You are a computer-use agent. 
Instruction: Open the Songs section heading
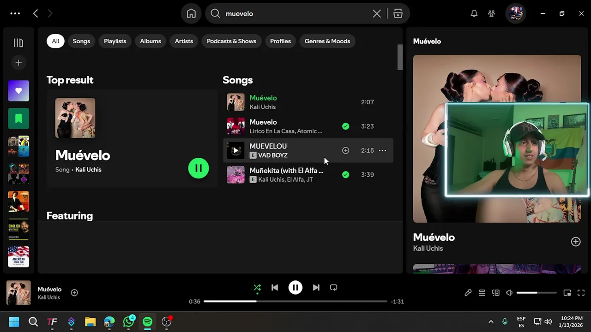[238, 80]
